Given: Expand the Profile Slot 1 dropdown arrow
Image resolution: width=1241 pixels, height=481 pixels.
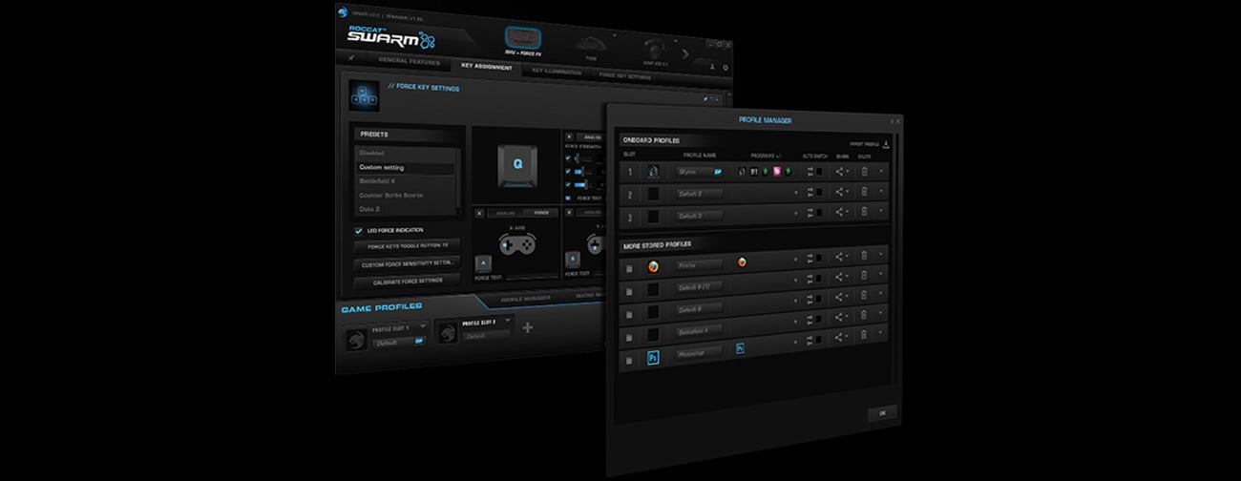Looking at the screenshot, I should 424,326.
